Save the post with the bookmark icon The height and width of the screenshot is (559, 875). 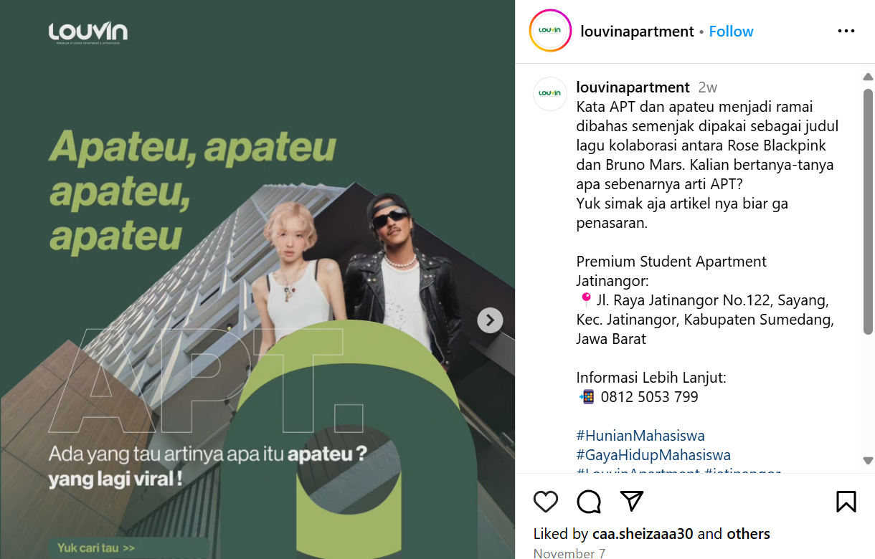846,501
